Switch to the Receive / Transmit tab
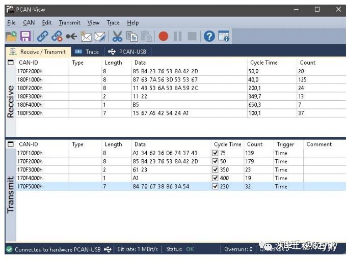Viewport: 347px width, 261px height. [x=38, y=52]
